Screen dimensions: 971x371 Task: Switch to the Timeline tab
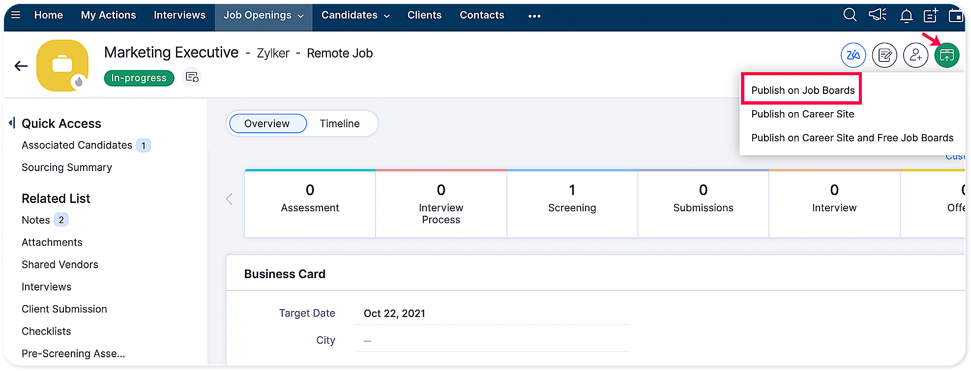point(340,123)
